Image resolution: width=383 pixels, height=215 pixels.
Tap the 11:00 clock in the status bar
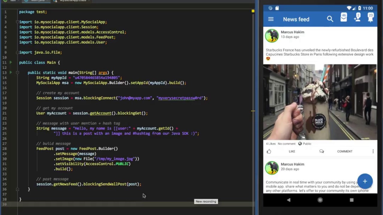tap(367, 8)
